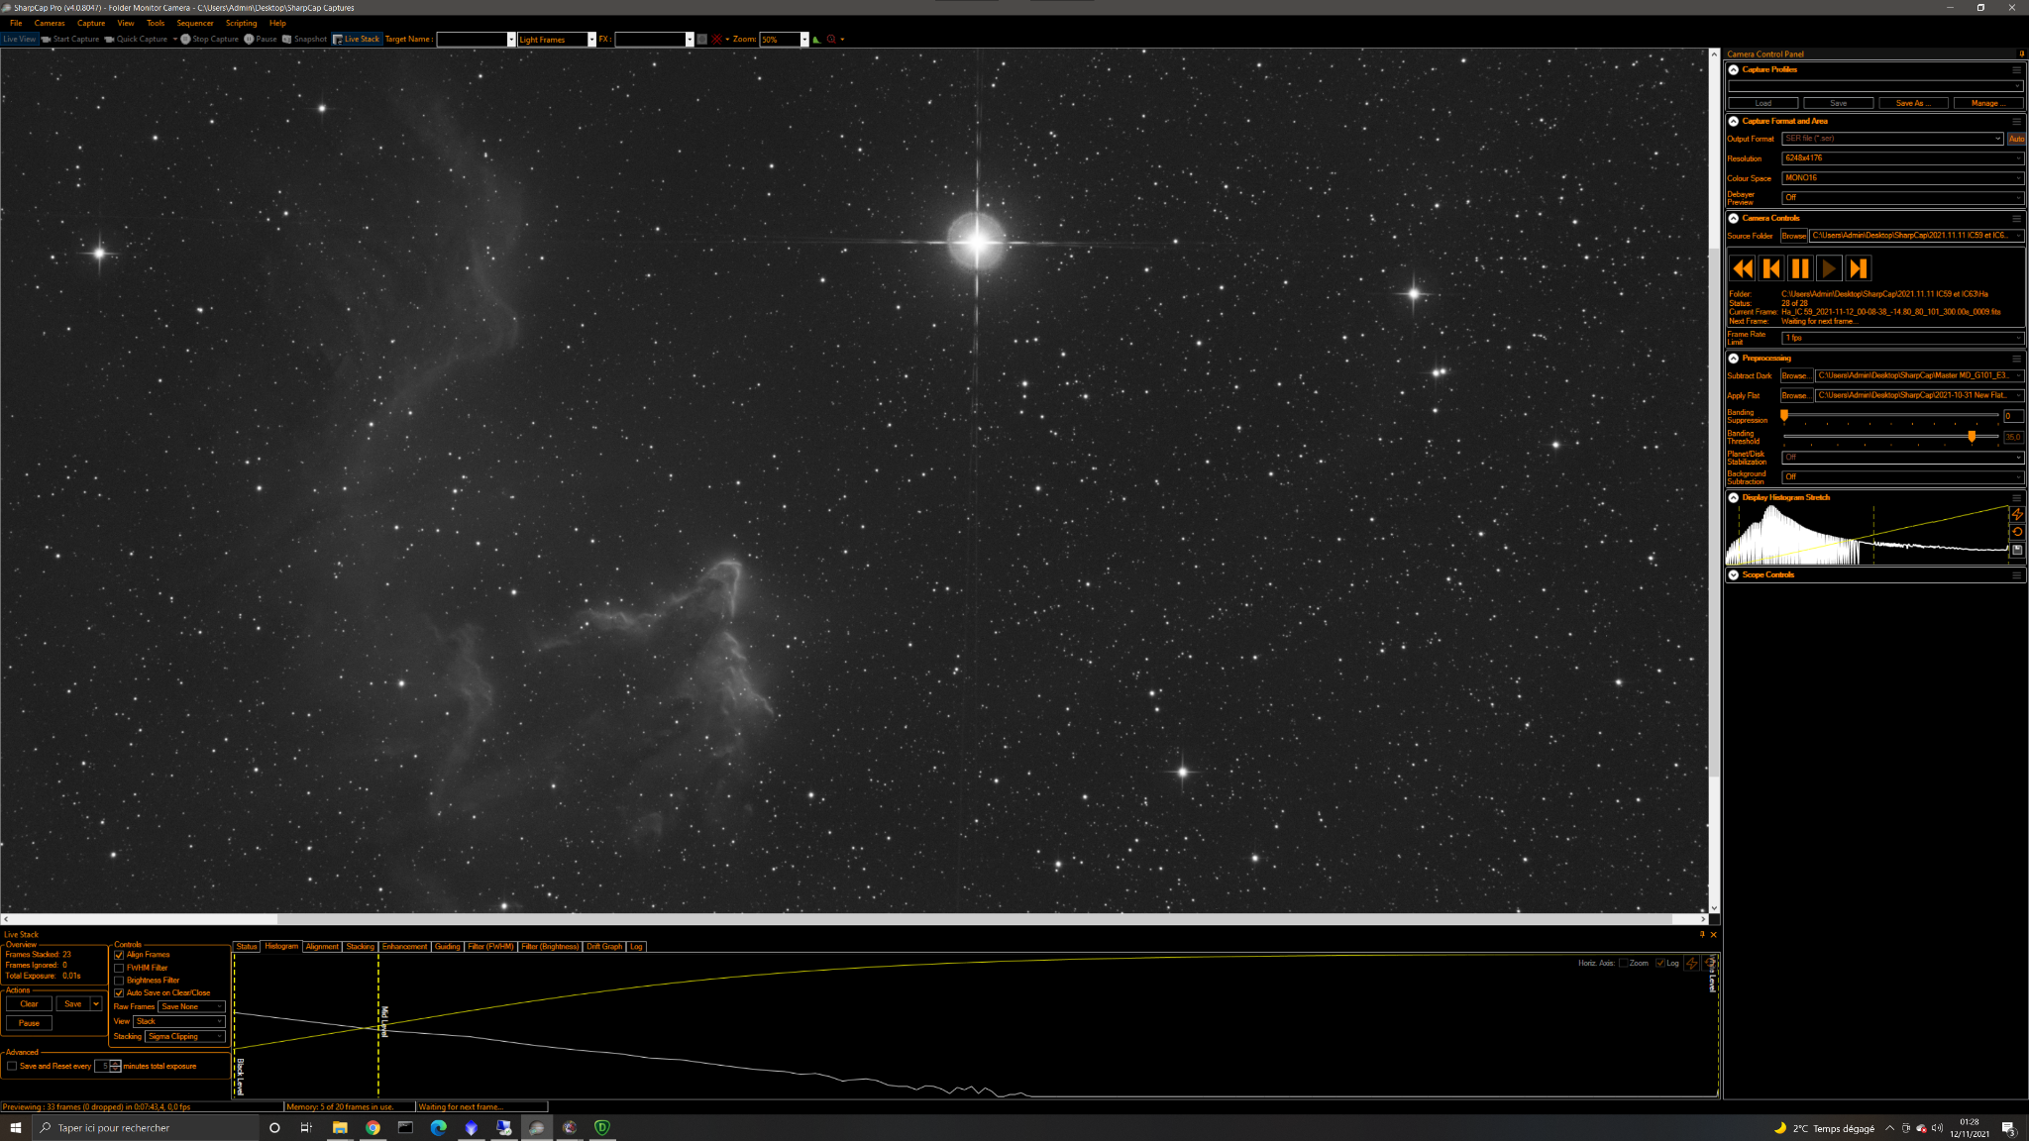2029x1141 pixels.
Task: Click the Banding Suppression slider handle
Action: [1784, 416]
